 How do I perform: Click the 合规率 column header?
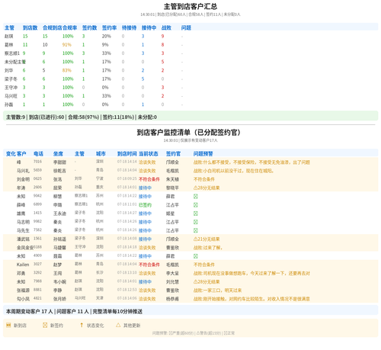coord(69,27)
